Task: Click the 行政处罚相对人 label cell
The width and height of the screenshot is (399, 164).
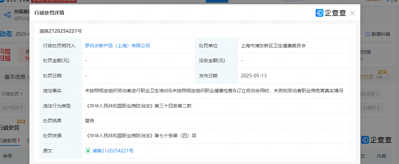Action: (61, 46)
